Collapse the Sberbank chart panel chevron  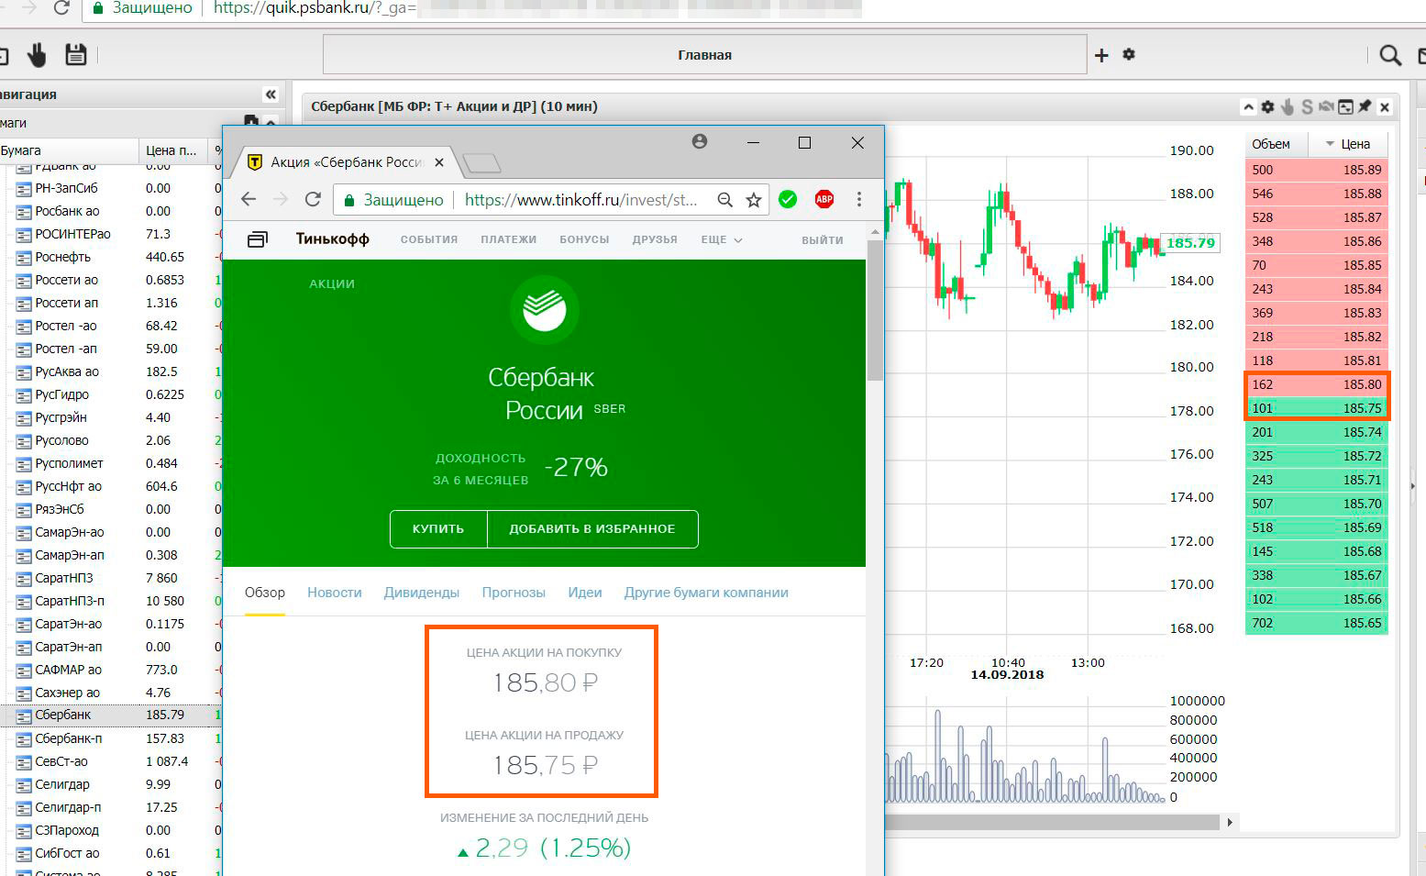(x=1249, y=107)
